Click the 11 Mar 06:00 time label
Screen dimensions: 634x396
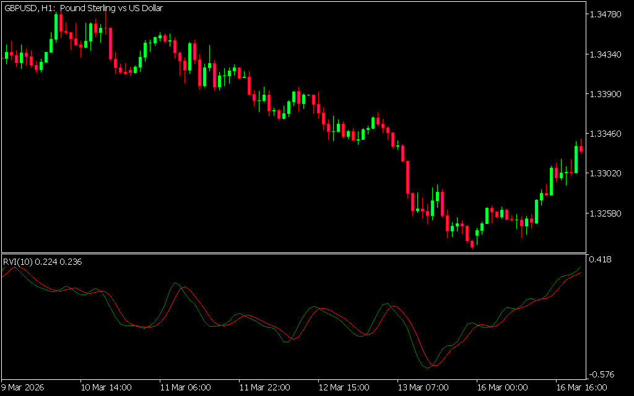coord(185,387)
